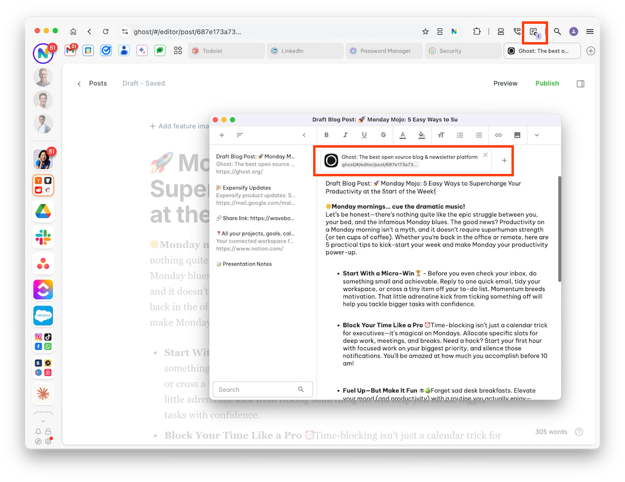625x482 pixels.
Task: Insert a link in the note
Action: pyautogui.click(x=498, y=135)
